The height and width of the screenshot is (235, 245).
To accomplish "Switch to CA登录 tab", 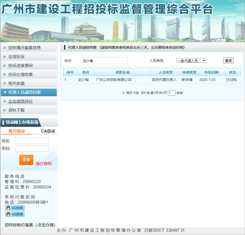I will point(48,131).
